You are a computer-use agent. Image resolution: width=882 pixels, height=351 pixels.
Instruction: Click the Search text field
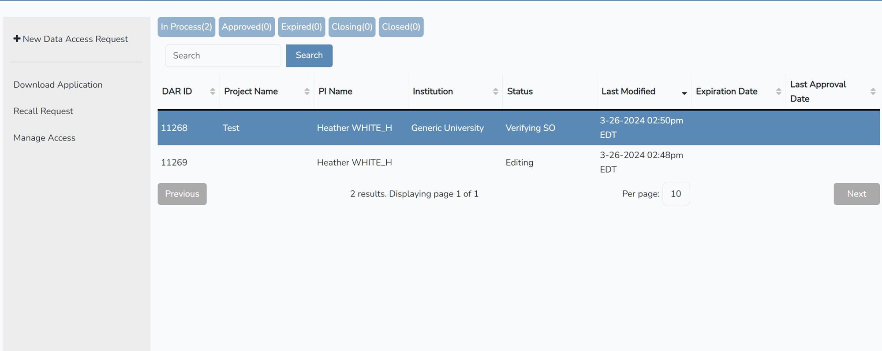click(x=223, y=56)
